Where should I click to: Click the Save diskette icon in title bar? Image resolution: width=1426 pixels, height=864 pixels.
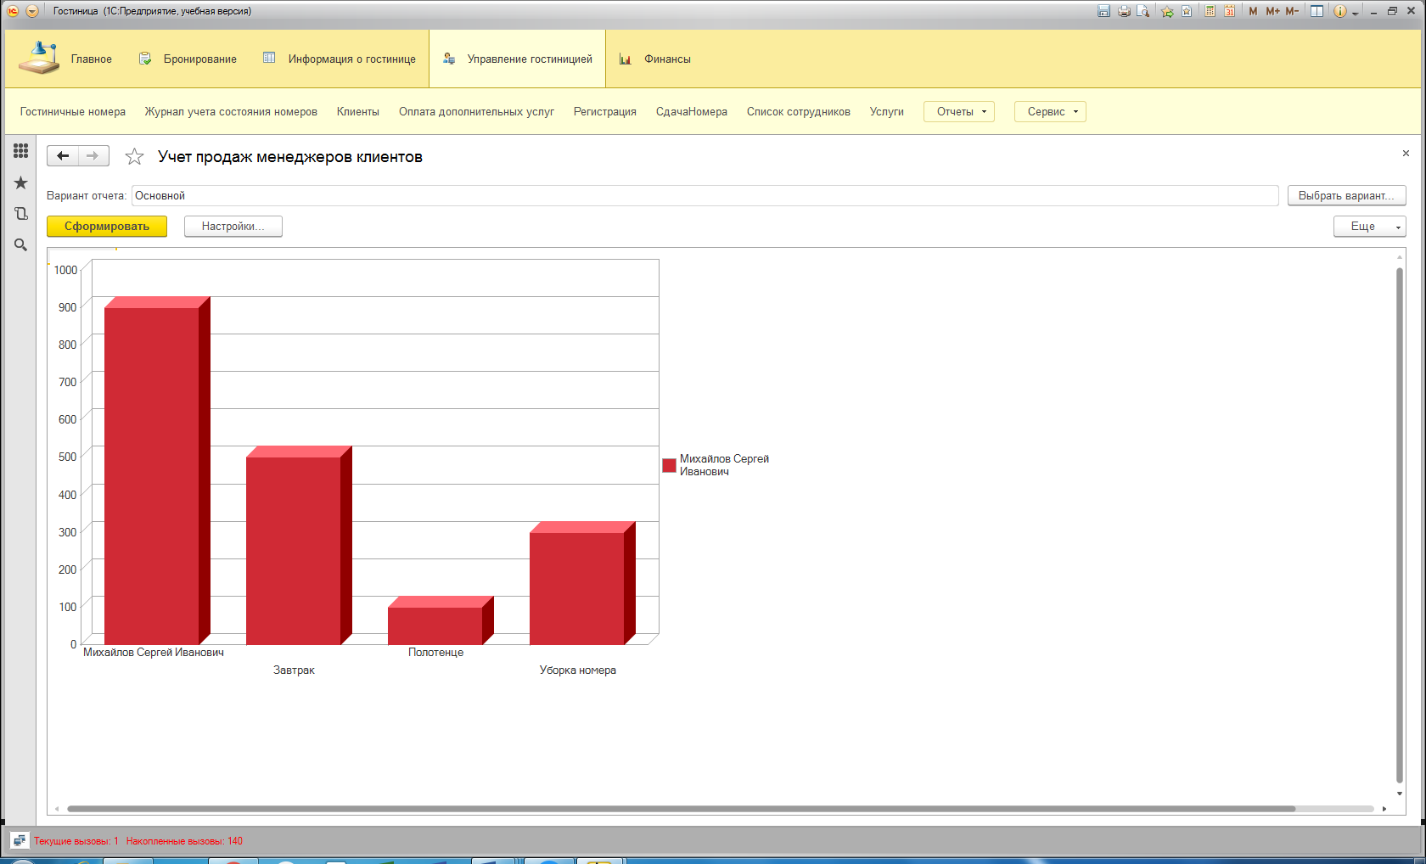click(x=1103, y=11)
